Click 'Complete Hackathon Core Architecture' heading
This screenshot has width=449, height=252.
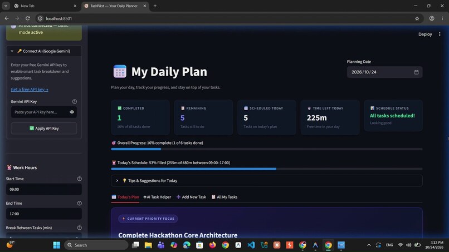pyautogui.click(x=178, y=235)
